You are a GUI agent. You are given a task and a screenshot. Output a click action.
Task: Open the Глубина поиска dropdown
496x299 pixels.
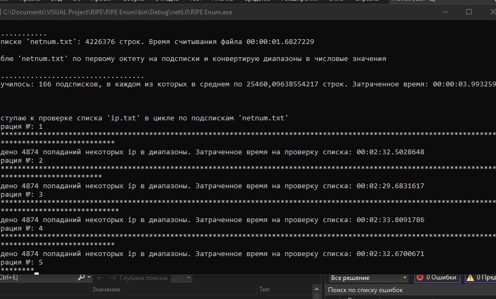[182, 278]
